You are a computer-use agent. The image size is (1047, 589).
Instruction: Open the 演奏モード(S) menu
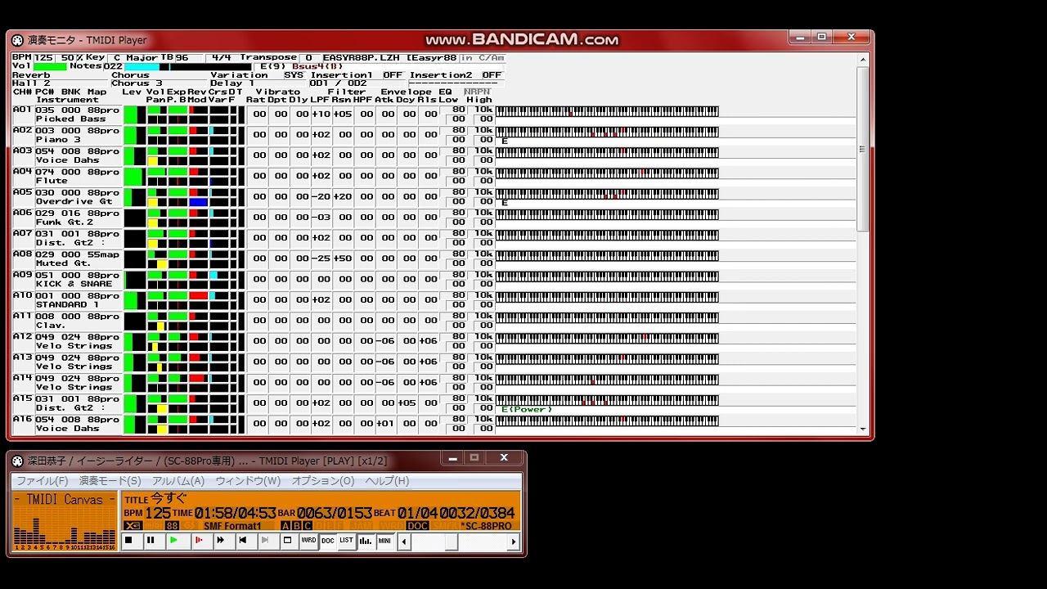click(x=110, y=481)
